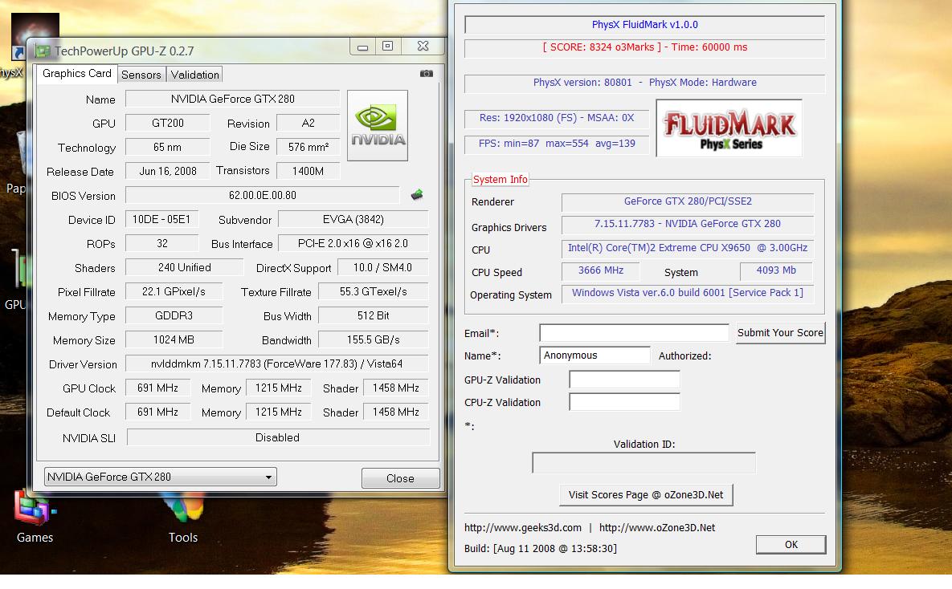Click the CPU Speed value 3666 MHz
Image resolution: width=952 pixels, height=589 pixels.
click(600, 270)
